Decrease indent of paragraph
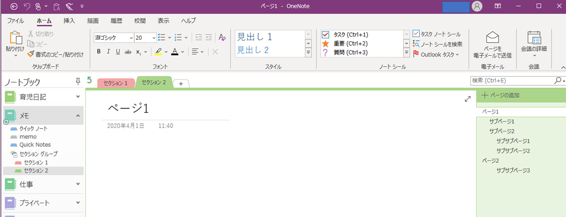Screen dimensions: 566x217 [199, 38]
